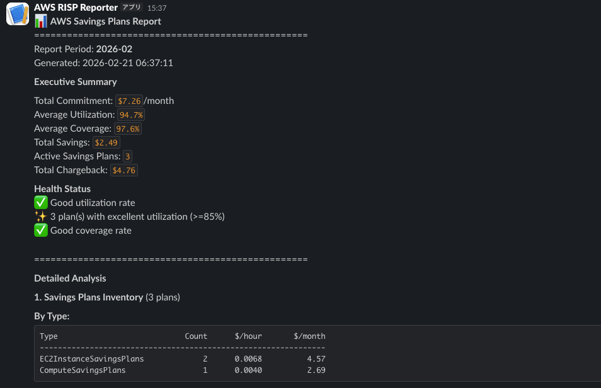Viewport: 601px width, 388px height.
Task: Click the $4.76 Total Chargeback value
Action: coord(123,170)
